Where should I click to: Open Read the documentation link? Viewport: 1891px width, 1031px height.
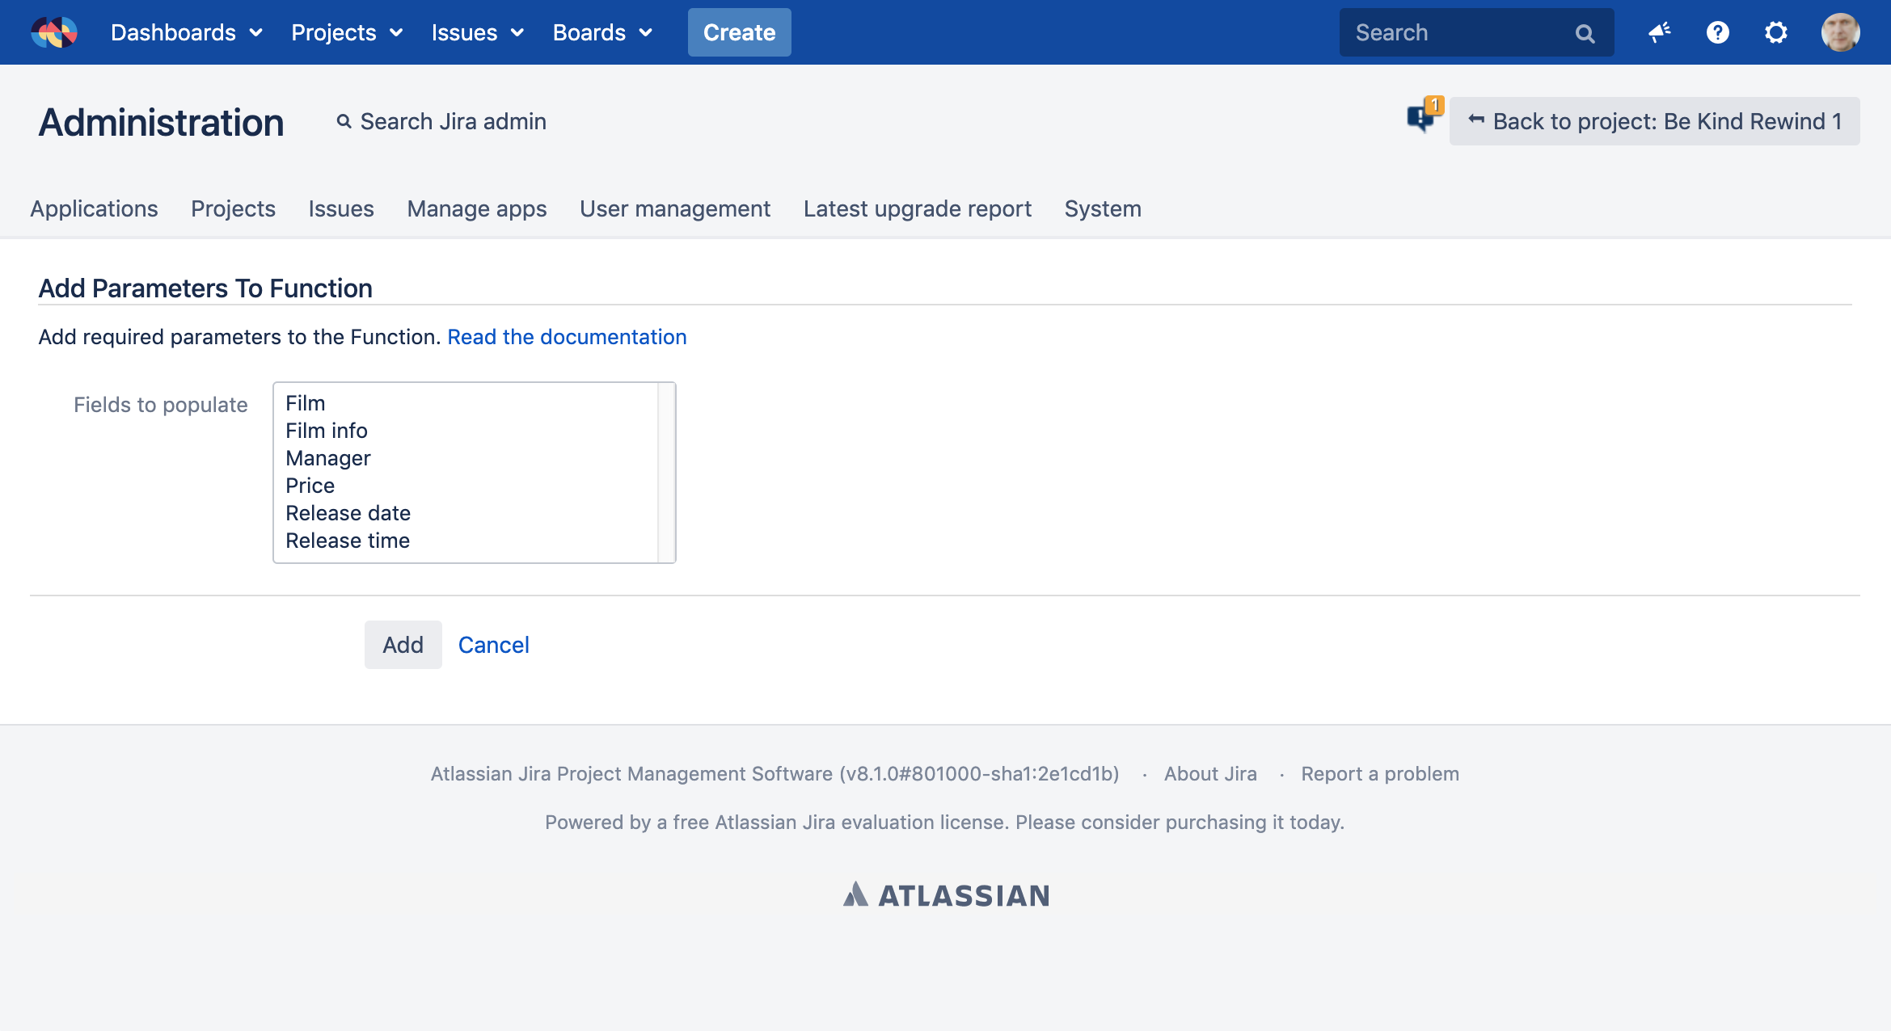point(567,337)
